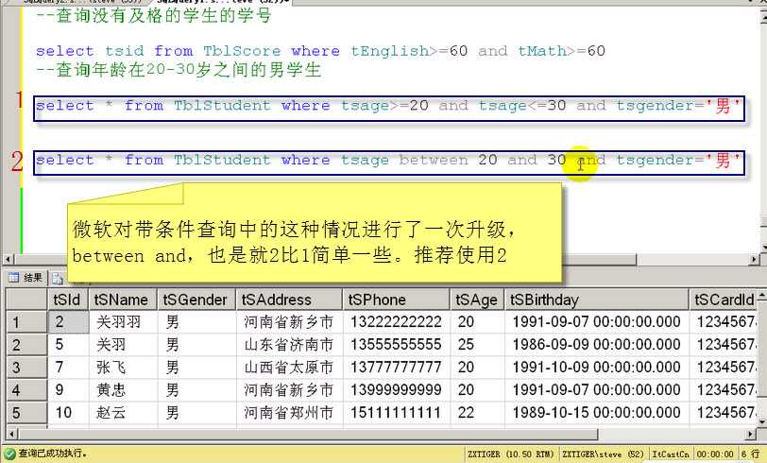This screenshot has width=767, height=463.
Task: Click the query editor scroll-left arrow
Action: [x=8, y=259]
